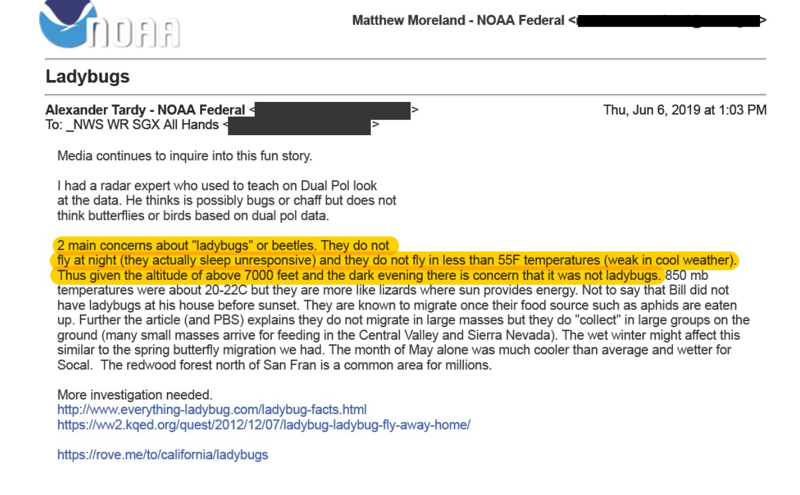This screenshot has width=800, height=495.
Task: Click the redacted All Hands recipient address
Action: click(x=299, y=125)
